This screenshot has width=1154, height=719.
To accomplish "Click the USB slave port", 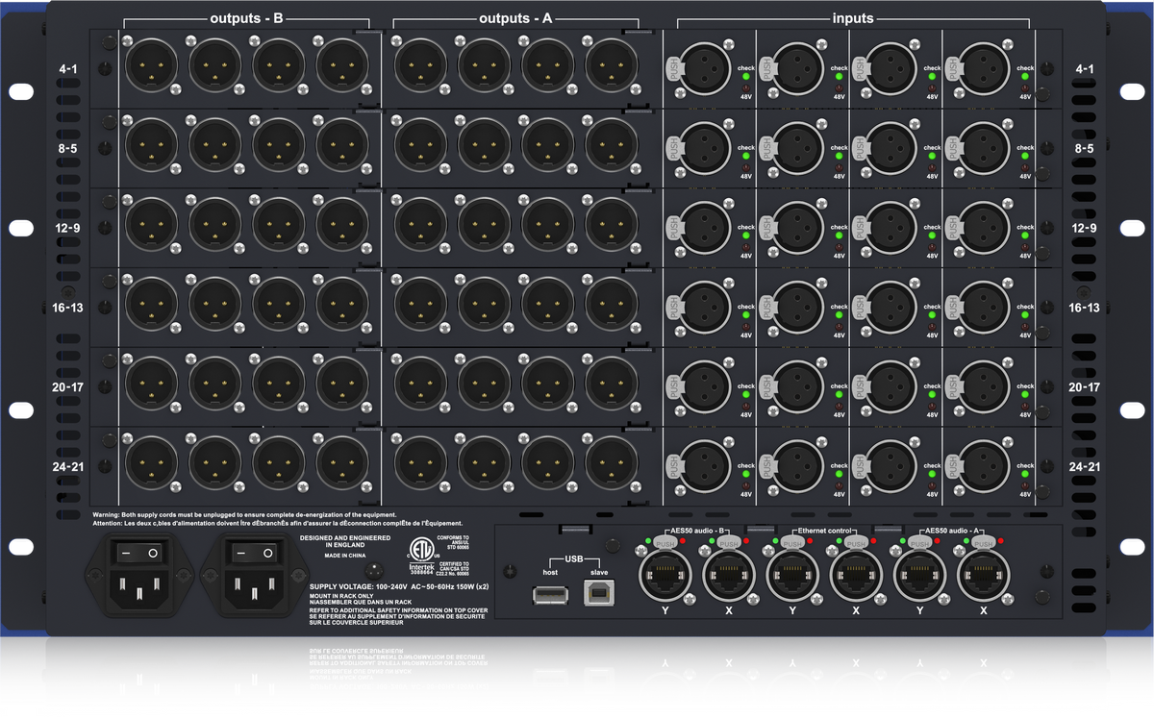I will (x=596, y=592).
